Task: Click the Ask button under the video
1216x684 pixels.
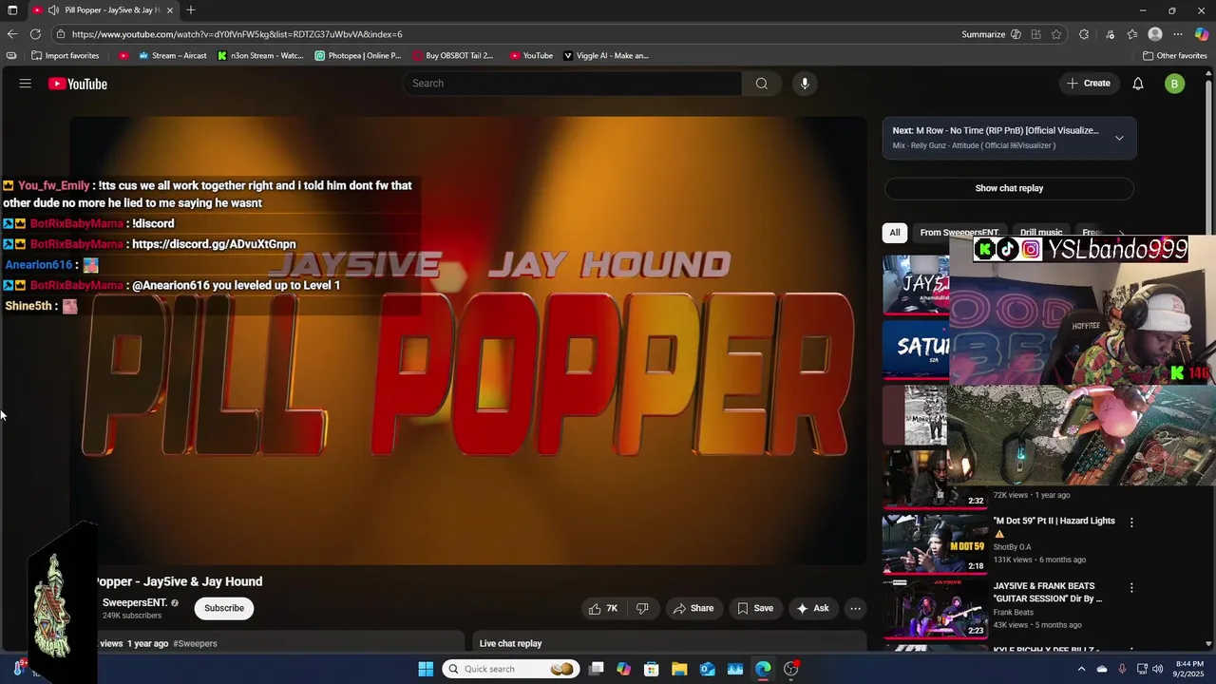Action: click(x=813, y=608)
